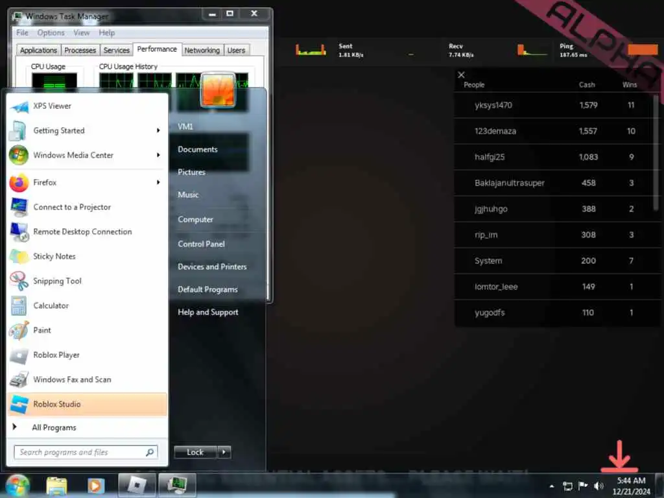Click the Start orb button
The width and height of the screenshot is (664, 498).
coord(17,485)
